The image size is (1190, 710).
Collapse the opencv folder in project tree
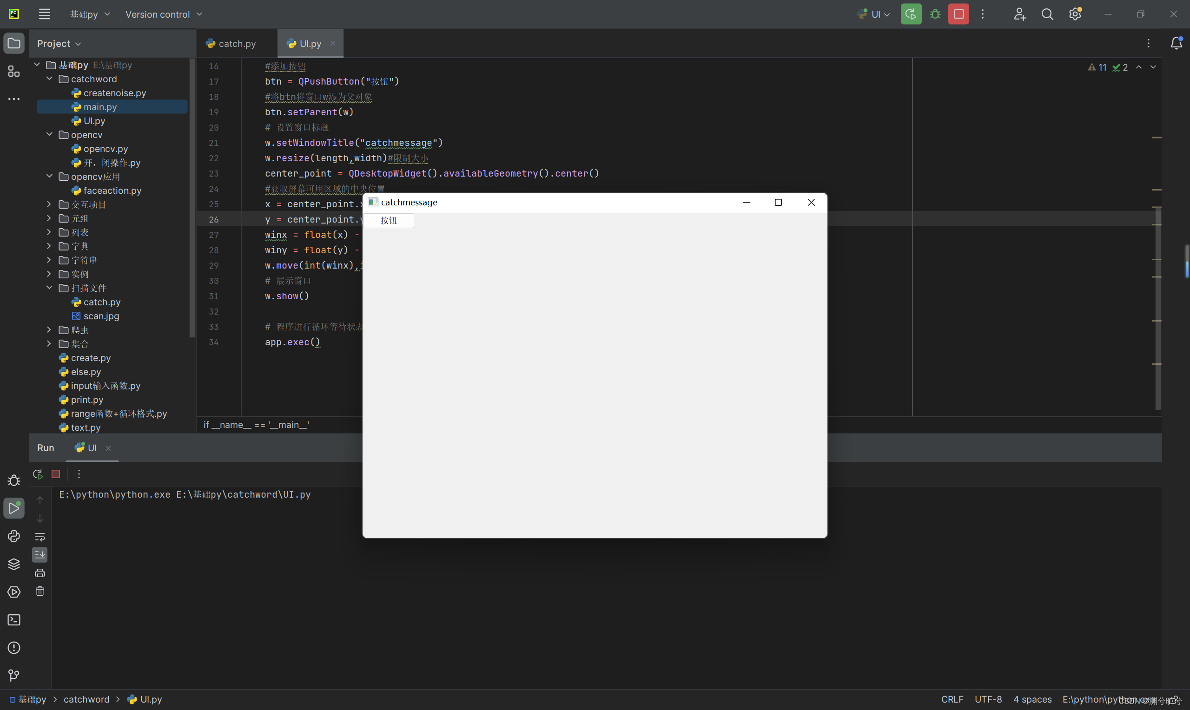tap(49, 135)
